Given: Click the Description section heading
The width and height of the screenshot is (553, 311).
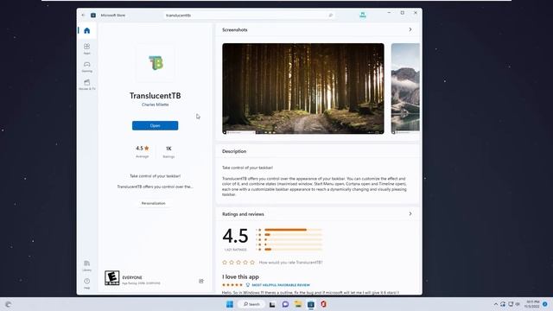Looking at the screenshot, I should click(x=234, y=151).
